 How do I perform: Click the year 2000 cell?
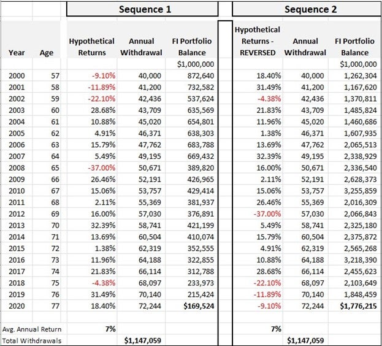[x=17, y=75]
